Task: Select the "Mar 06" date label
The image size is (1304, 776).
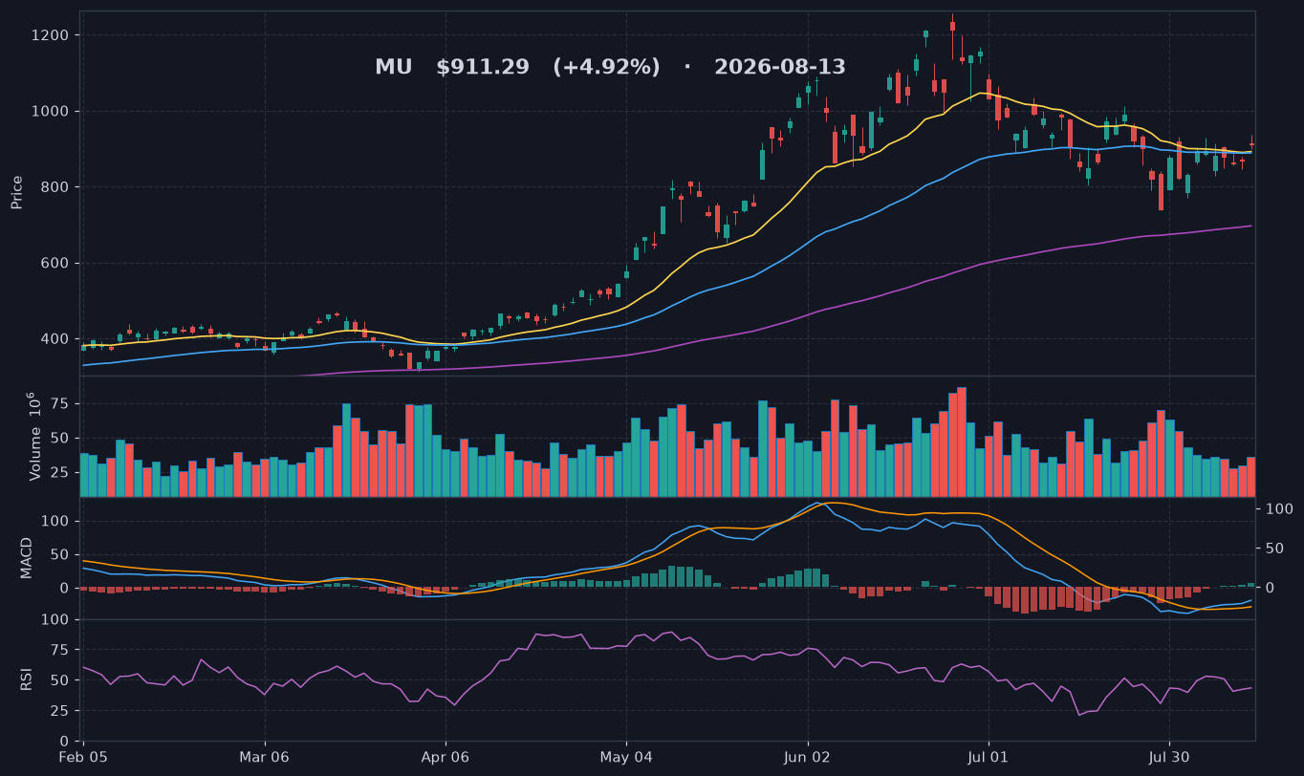Action: tap(264, 759)
